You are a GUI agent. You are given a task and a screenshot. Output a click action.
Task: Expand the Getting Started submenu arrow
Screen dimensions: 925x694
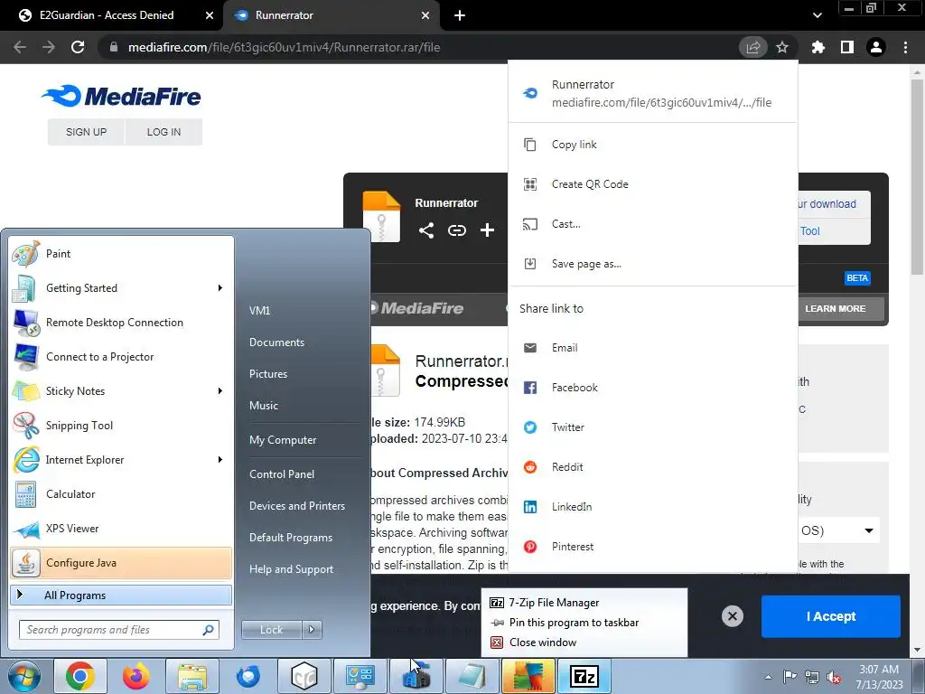coord(220,288)
